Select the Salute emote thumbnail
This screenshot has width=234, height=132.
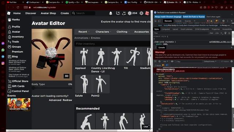(84, 84)
